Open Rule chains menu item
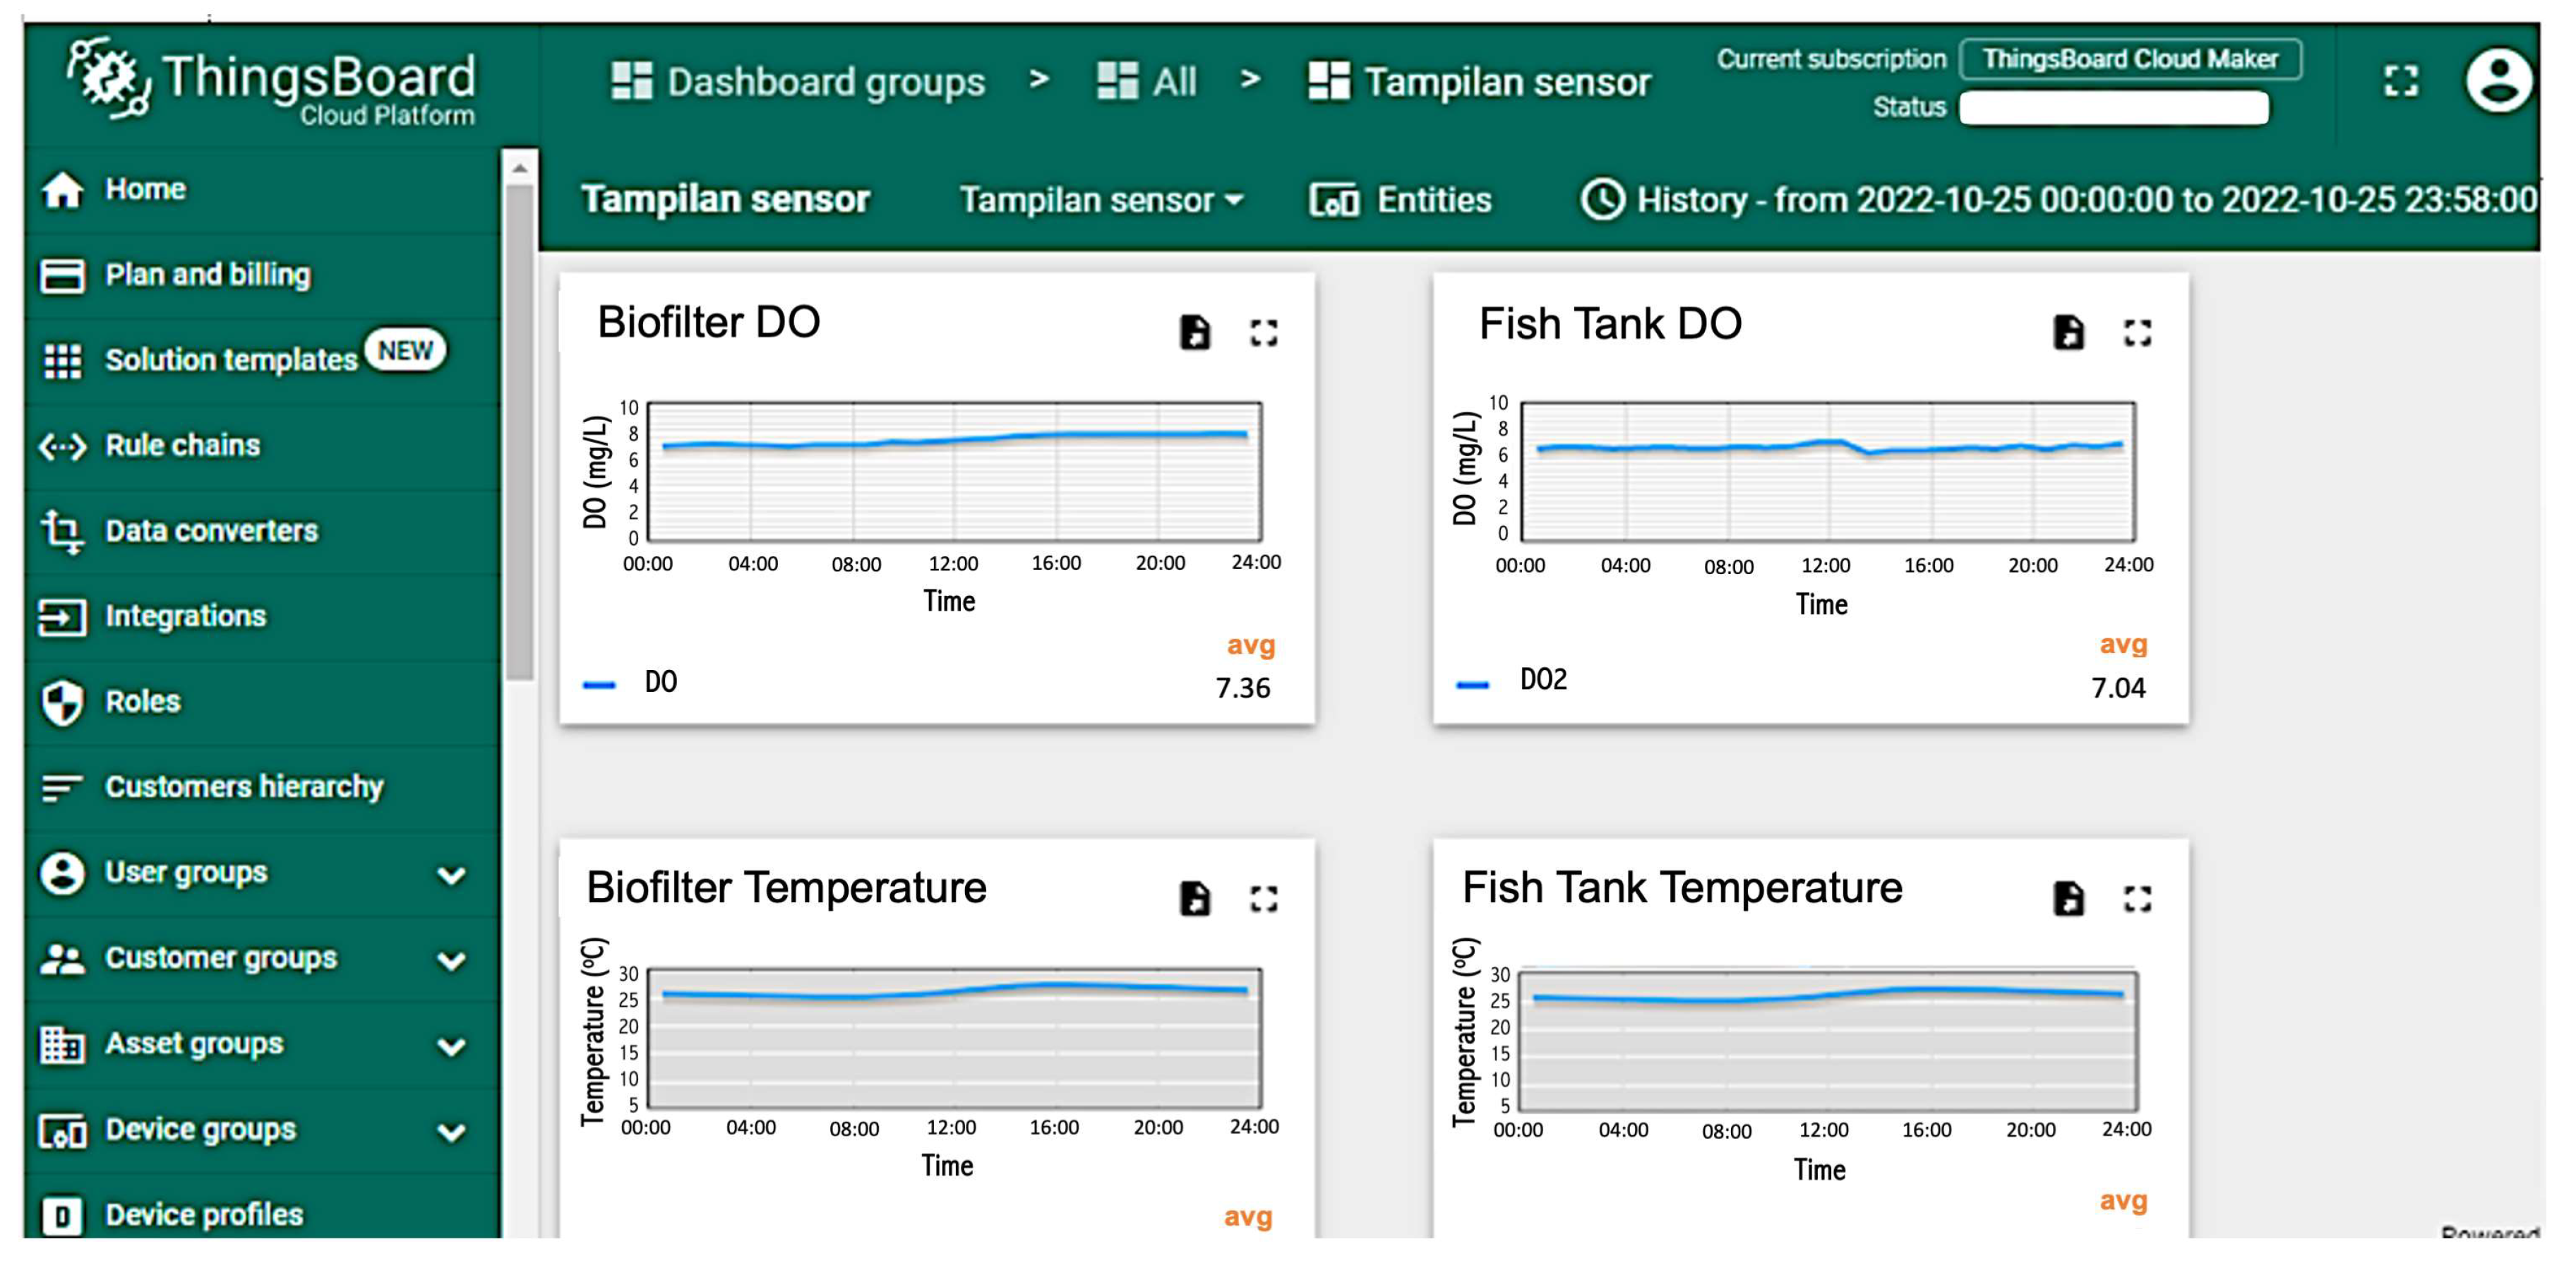 (182, 445)
